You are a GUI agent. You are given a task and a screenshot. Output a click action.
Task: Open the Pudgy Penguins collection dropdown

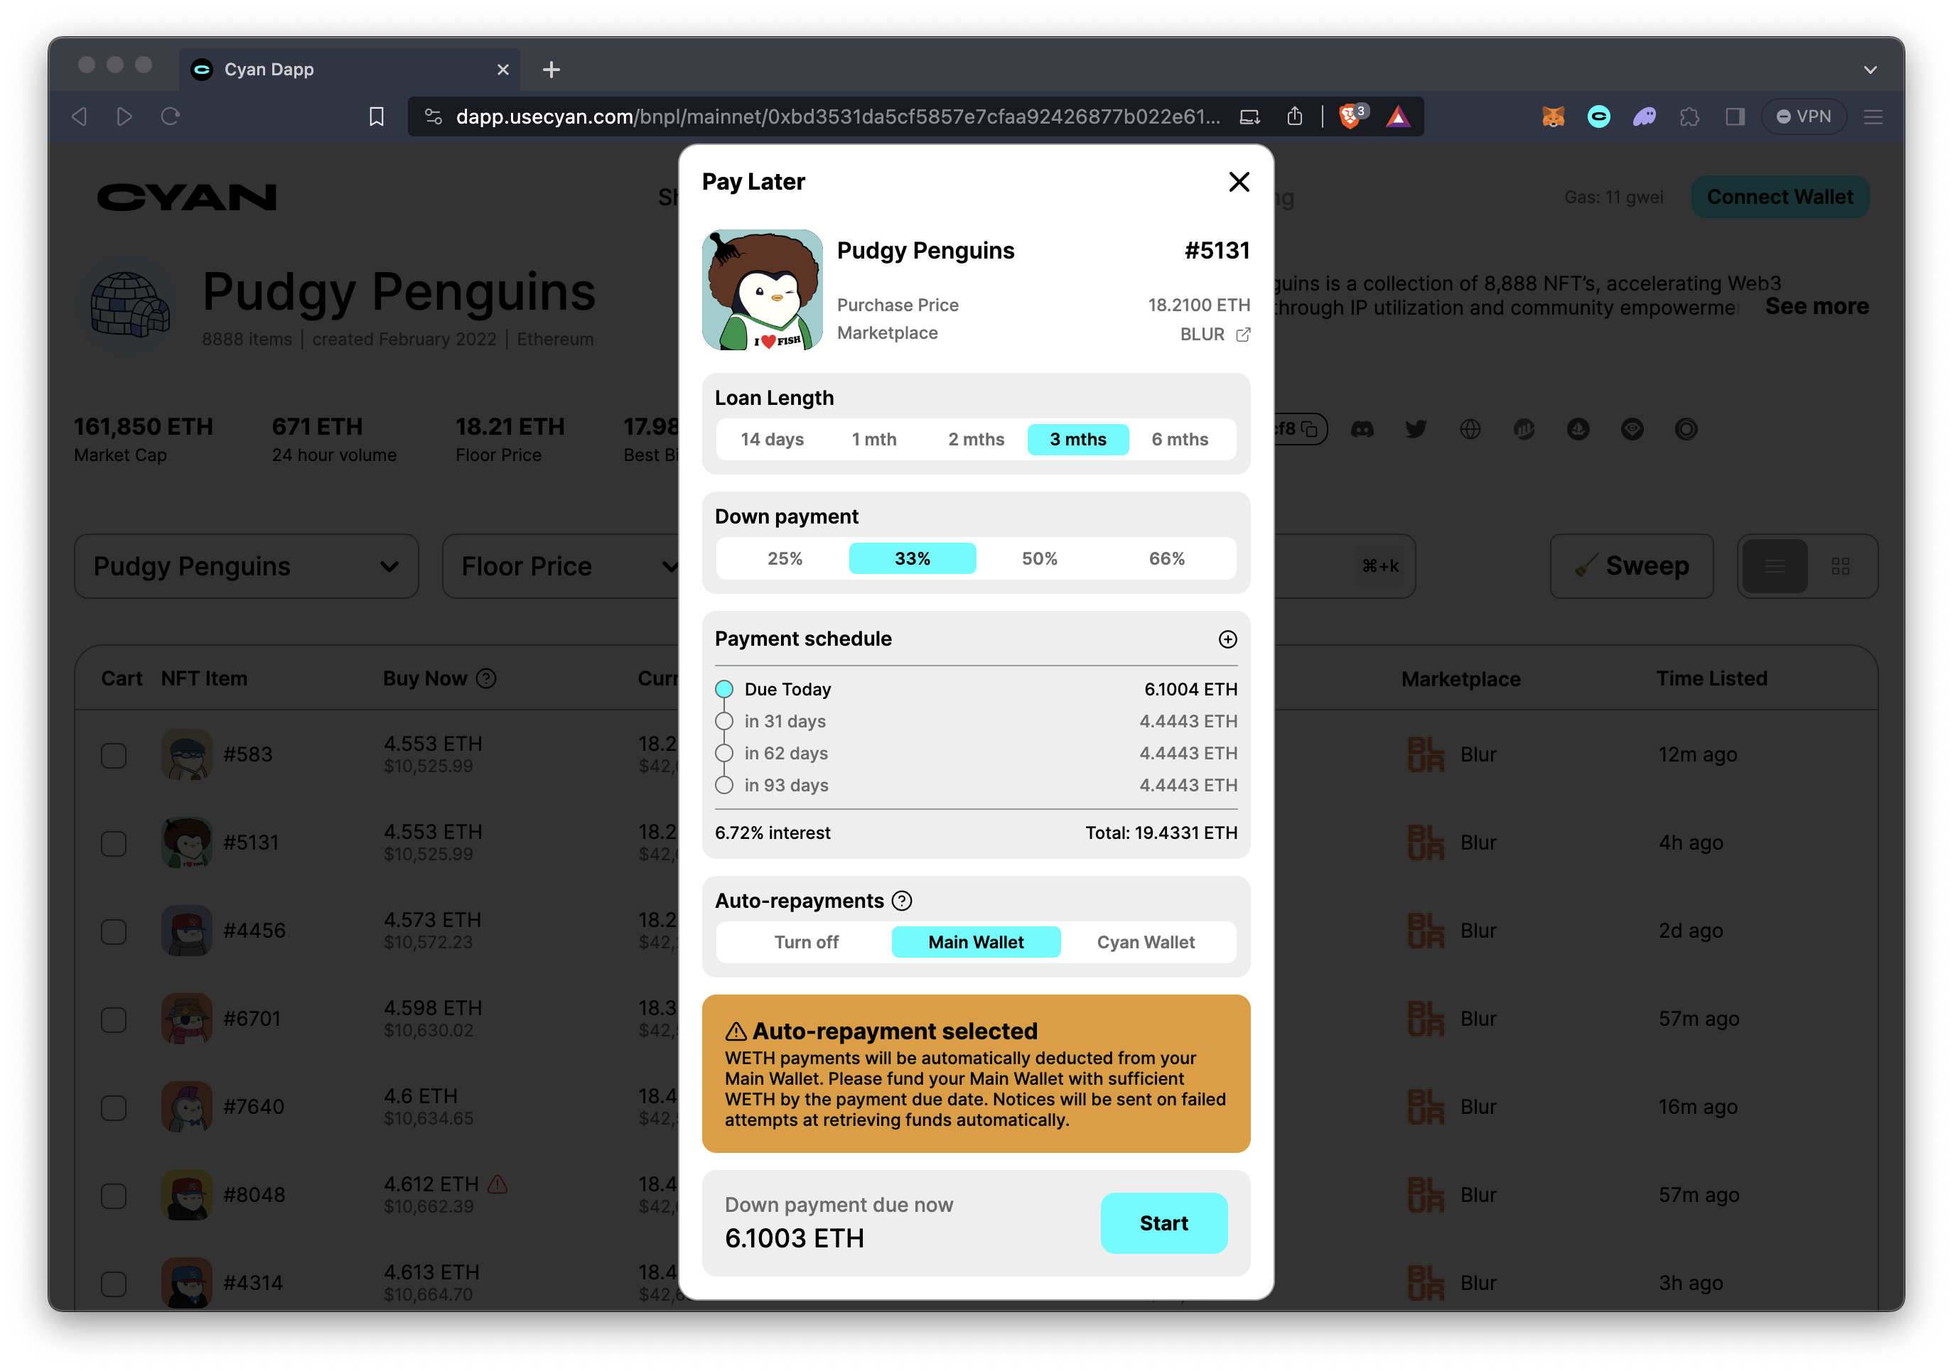tap(247, 567)
